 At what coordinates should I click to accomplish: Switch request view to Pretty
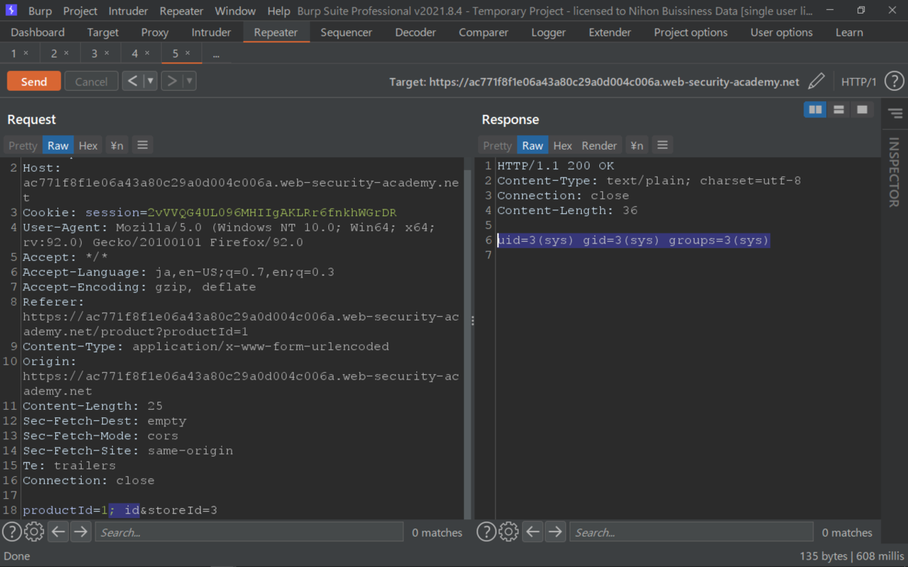[23, 145]
